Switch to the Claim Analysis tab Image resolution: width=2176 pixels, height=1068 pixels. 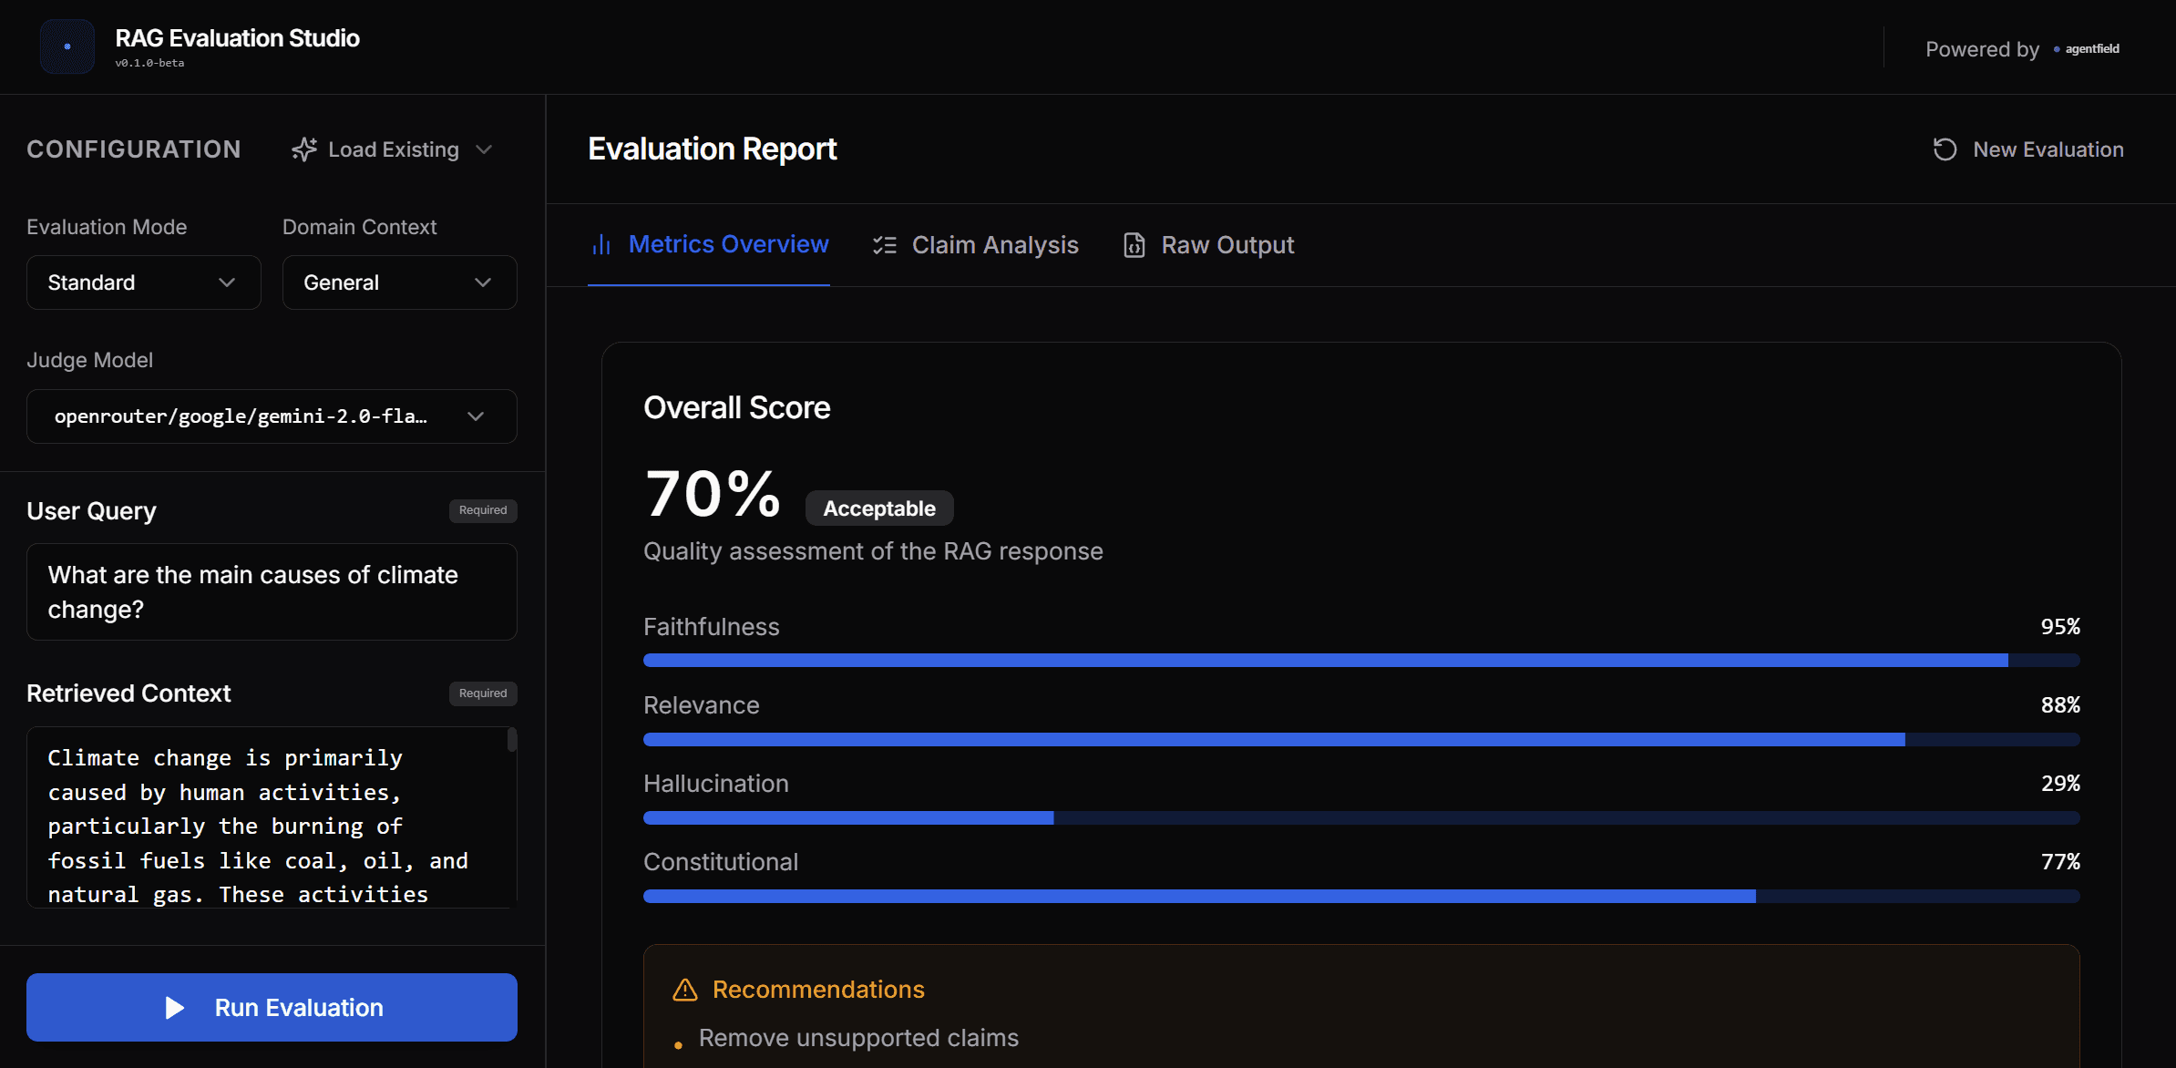tap(995, 244)
